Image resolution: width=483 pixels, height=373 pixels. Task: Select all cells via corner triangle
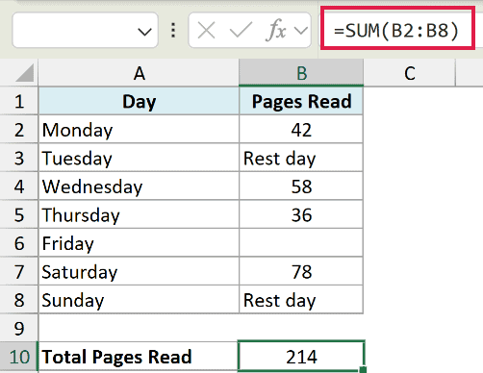(x=24, y=73)
